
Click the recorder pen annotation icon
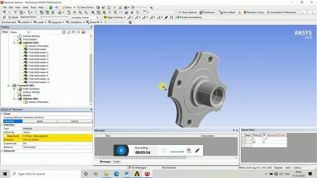pos(197,150)
